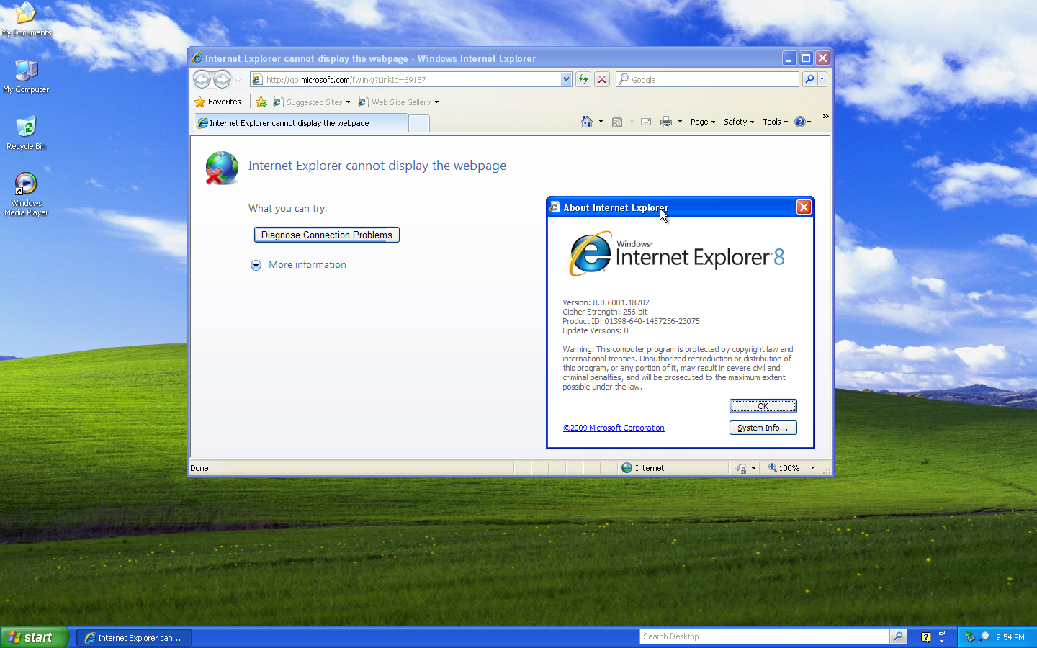This screenshot has height=648, width=1037.
Task: Click OK in About Internet Explorer dialog
Action: click(x=763, y=406)
